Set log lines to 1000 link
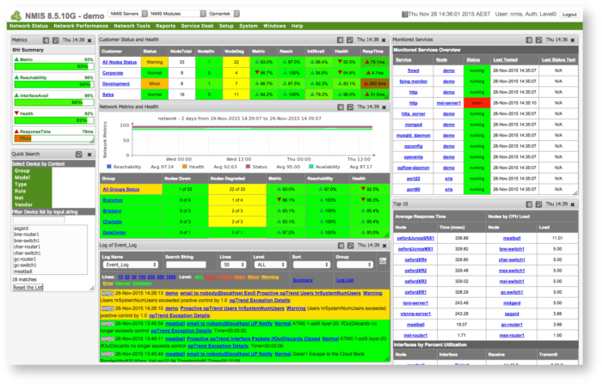Viewport: 602px width, 384px height. (171, 277)
